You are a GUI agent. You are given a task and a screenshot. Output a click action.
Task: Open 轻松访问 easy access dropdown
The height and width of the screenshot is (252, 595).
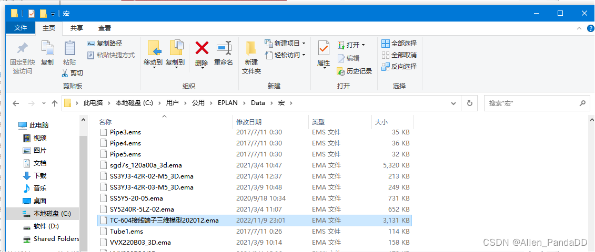click(x=285, y=55)
